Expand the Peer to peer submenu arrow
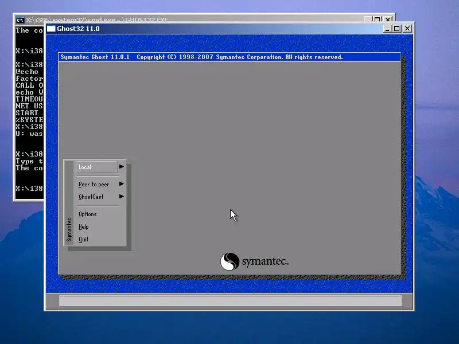This screenshot has height=344, width=459. coord(122,184)
